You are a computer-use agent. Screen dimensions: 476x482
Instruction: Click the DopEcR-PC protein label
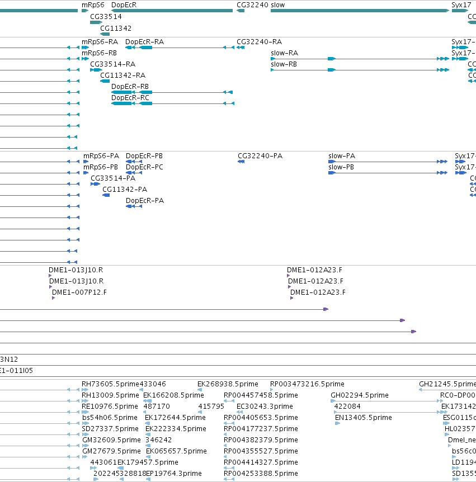[144, 167]
